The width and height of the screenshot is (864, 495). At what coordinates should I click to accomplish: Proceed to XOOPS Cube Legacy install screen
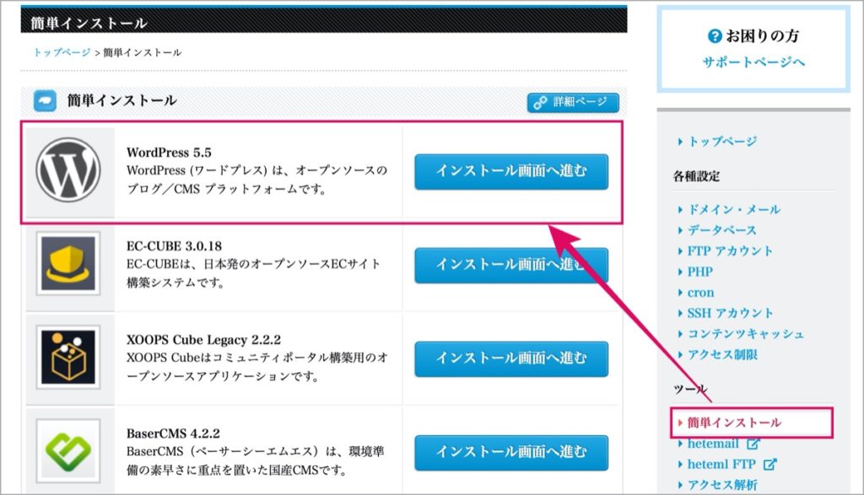pyautogui.click(x=511, y=359)
